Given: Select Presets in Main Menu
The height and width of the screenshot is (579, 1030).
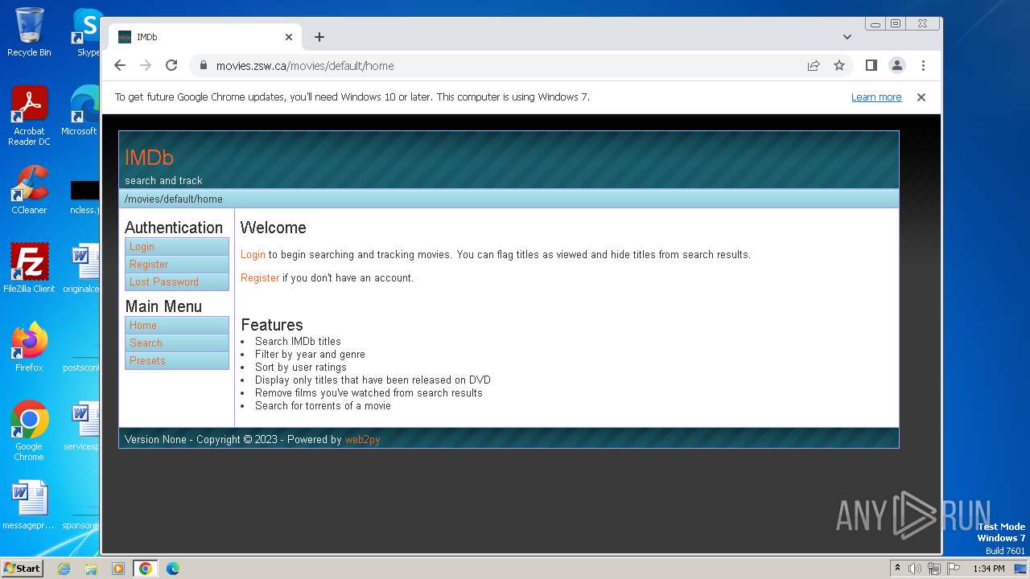Looking at the screenshot, I should click(177, 361).
